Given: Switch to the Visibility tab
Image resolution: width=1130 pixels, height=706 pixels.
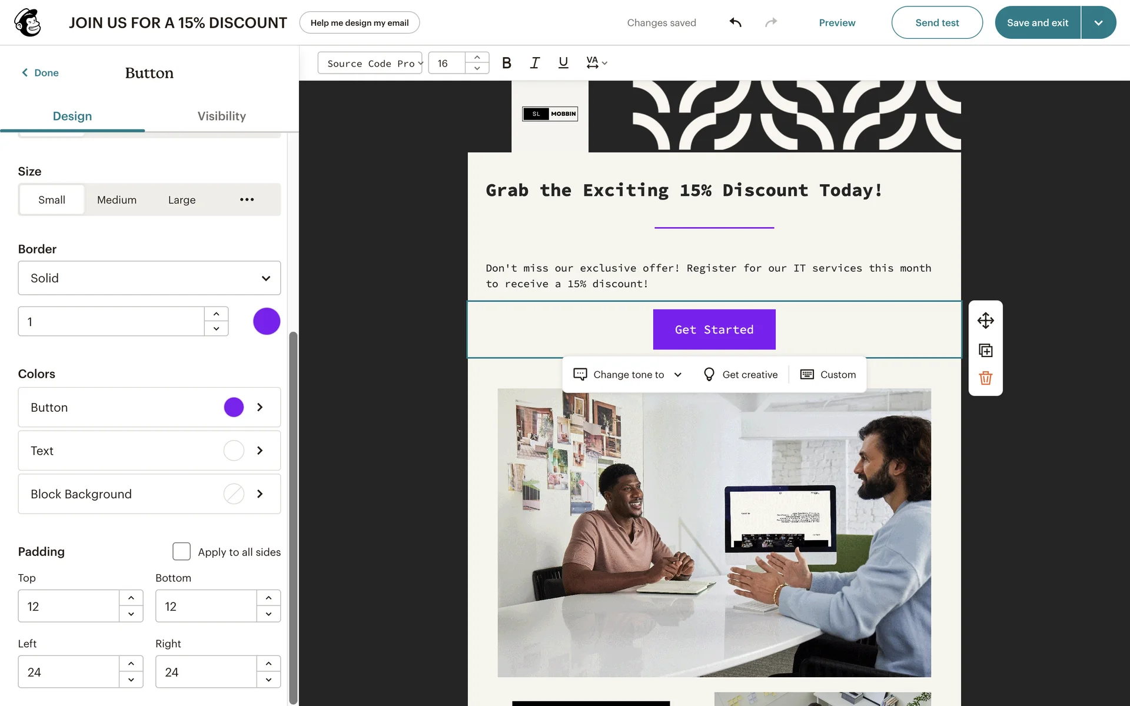Looking at the screenshot, I should (221, 116).
